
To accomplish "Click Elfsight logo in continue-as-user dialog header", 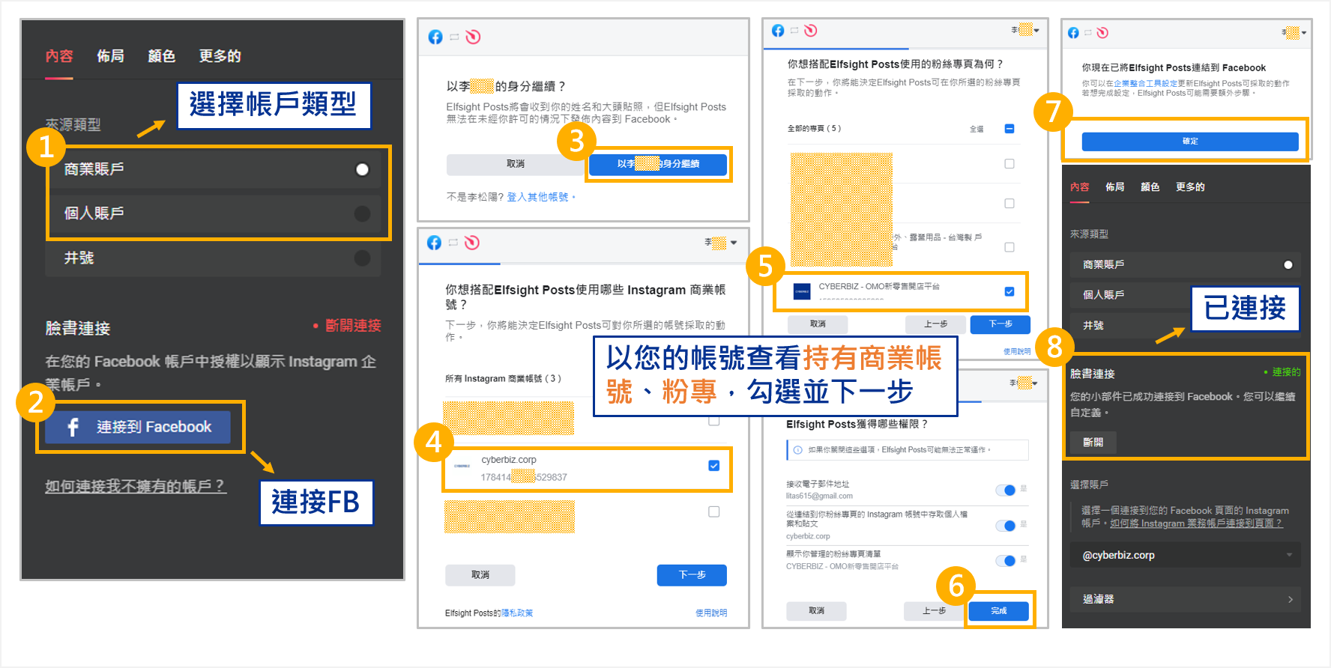I will click(x=473, y=37).
